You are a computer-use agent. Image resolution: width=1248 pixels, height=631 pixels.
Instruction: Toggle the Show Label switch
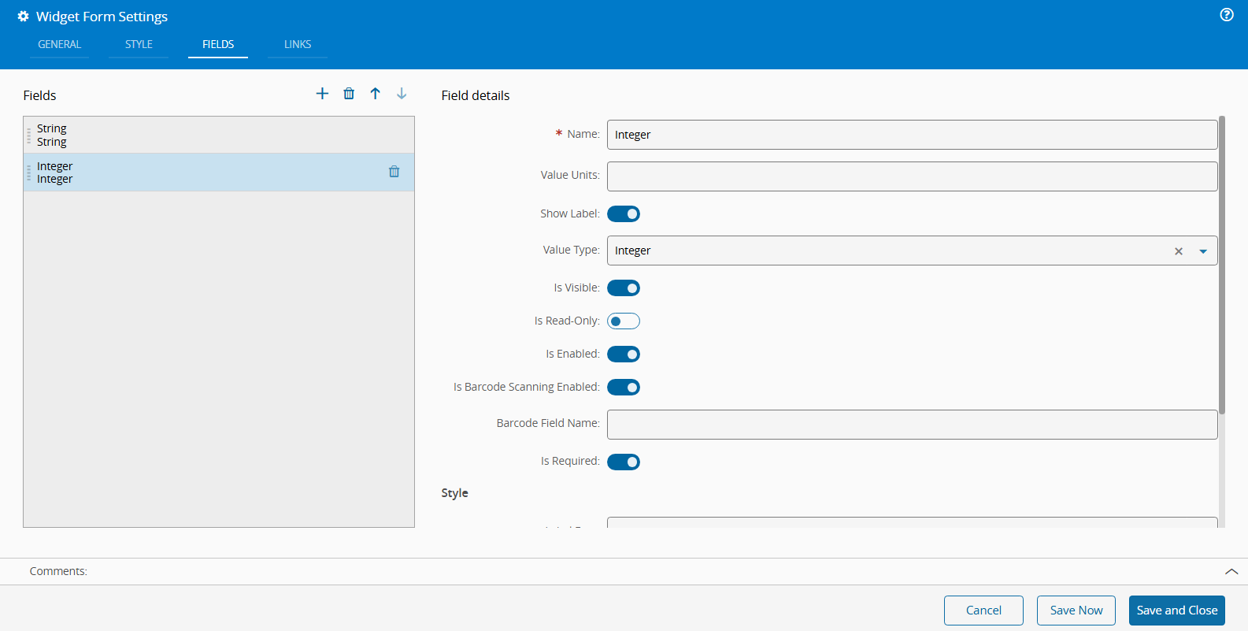tap(623, 214)
